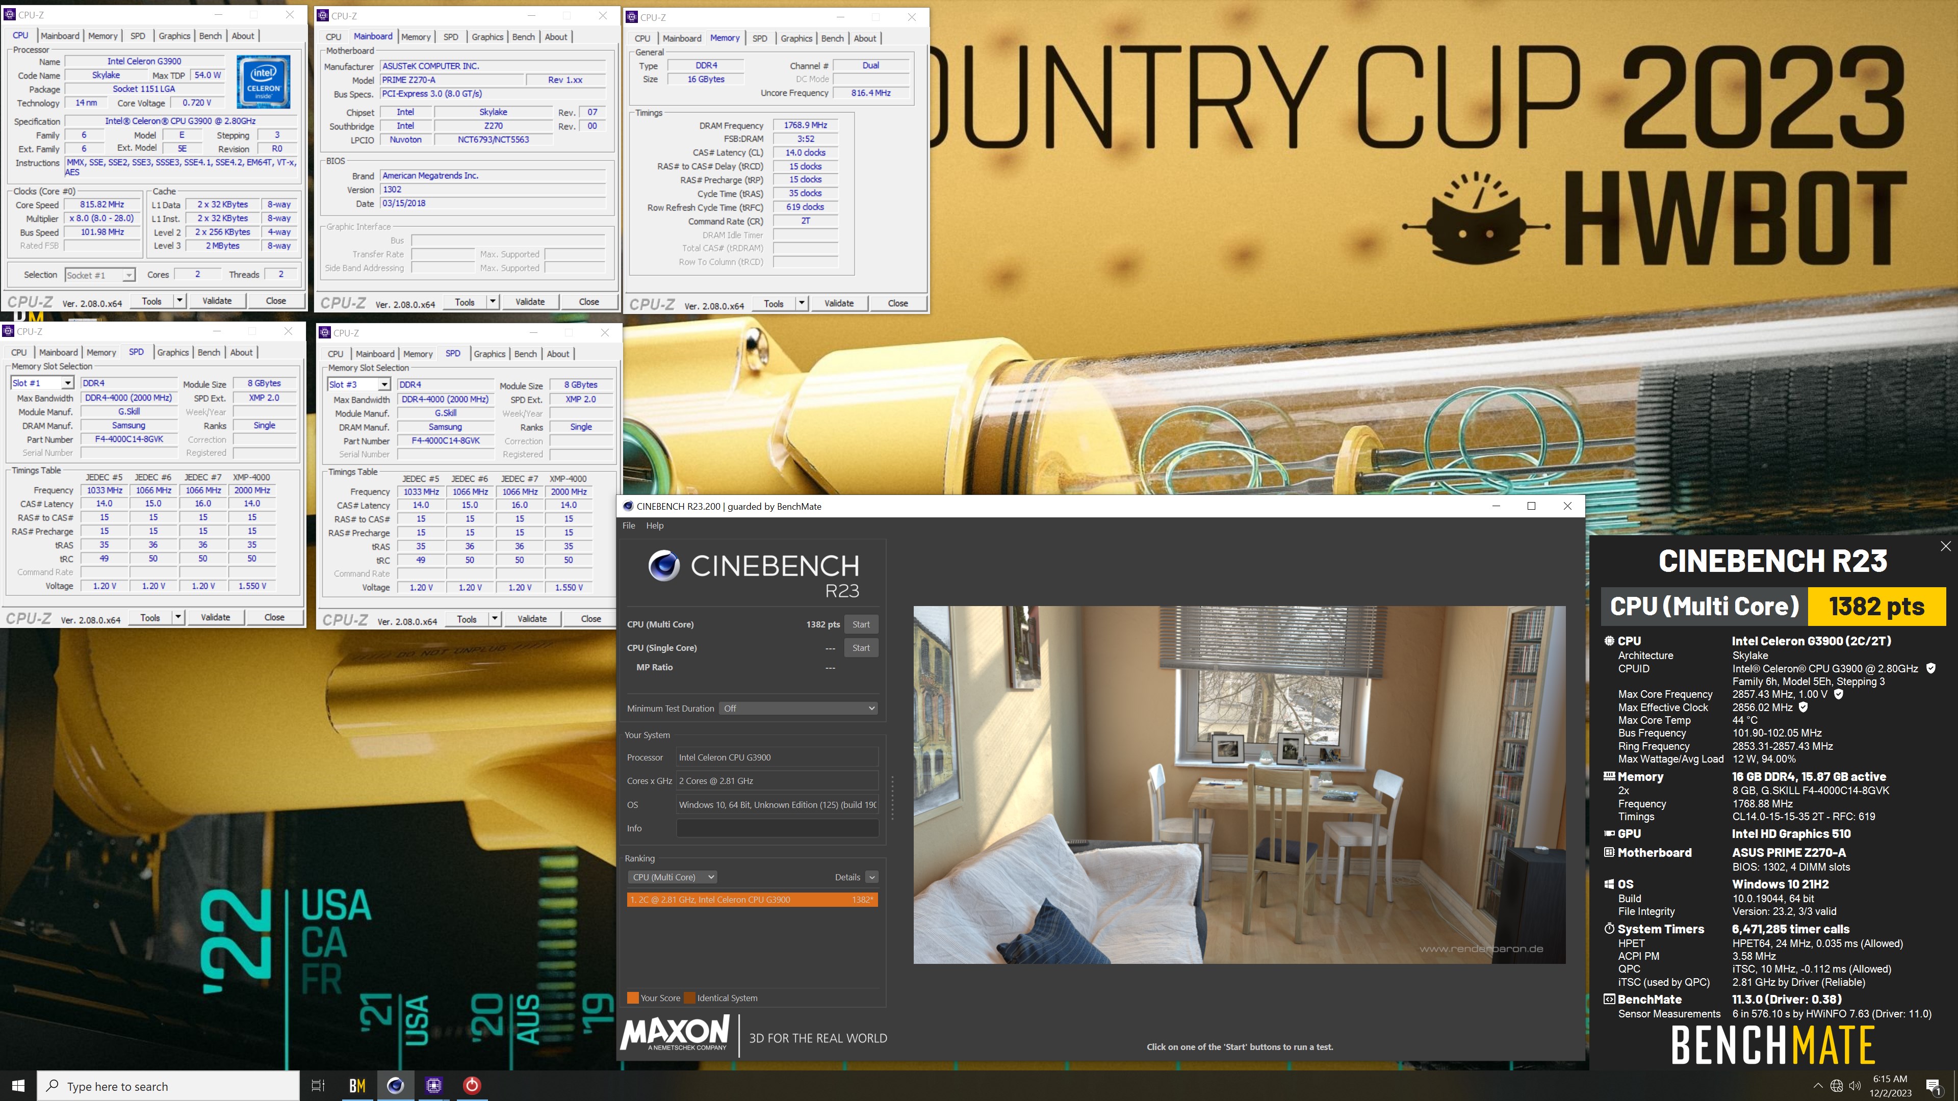Open the notification center icon
1958x1101 pixels.
(x=1934, y=1087)
